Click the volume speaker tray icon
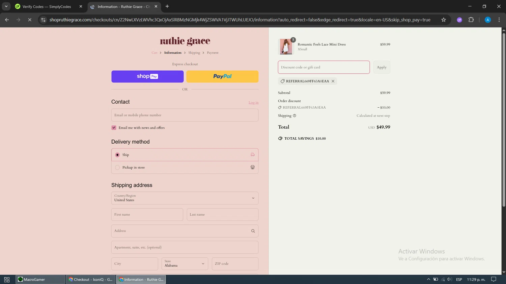 450,280
